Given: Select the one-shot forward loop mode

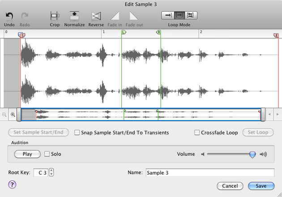Looking at the screenshot, I should (x=168, y=16).
